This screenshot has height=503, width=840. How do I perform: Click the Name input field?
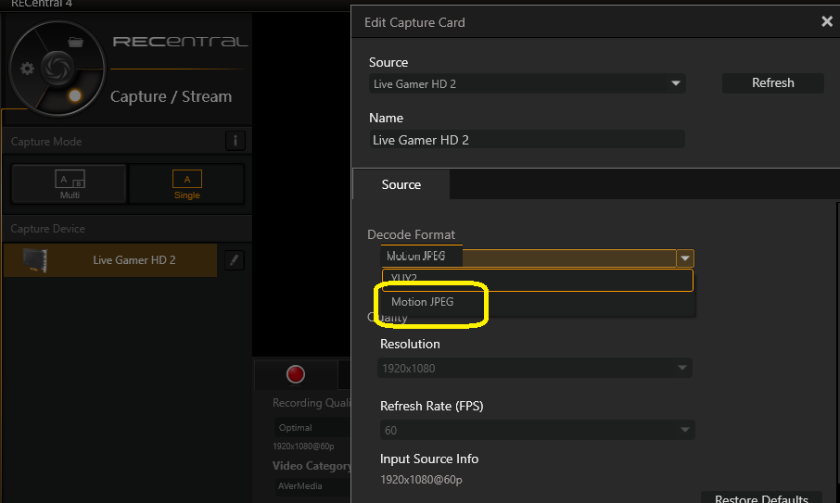point(528,140)
